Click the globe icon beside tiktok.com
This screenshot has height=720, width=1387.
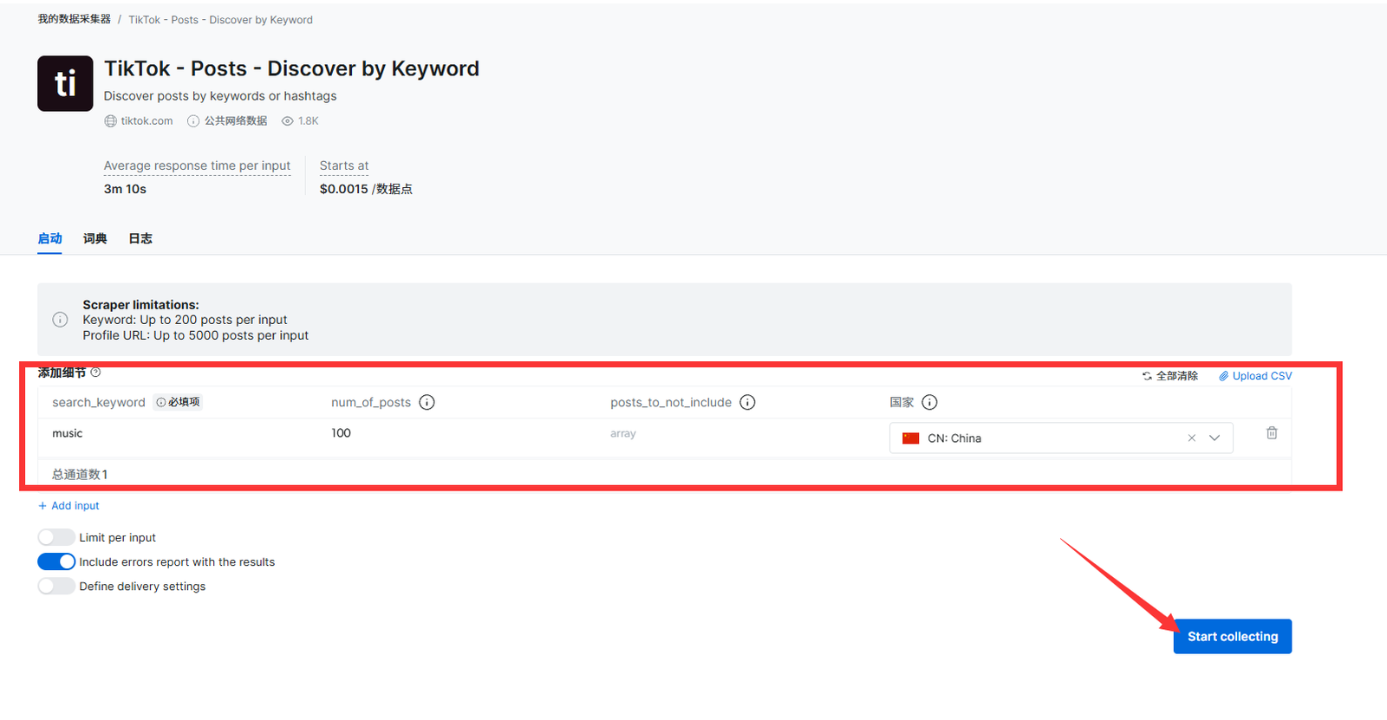[x=110, y=121]
